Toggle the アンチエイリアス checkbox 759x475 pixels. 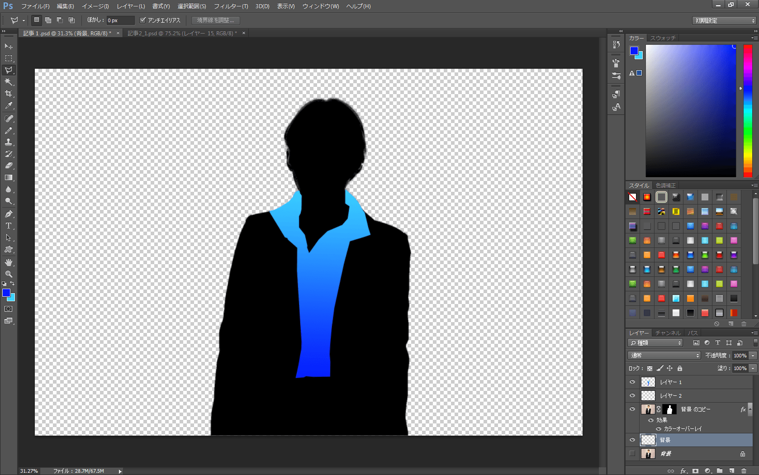click(143, 20)
